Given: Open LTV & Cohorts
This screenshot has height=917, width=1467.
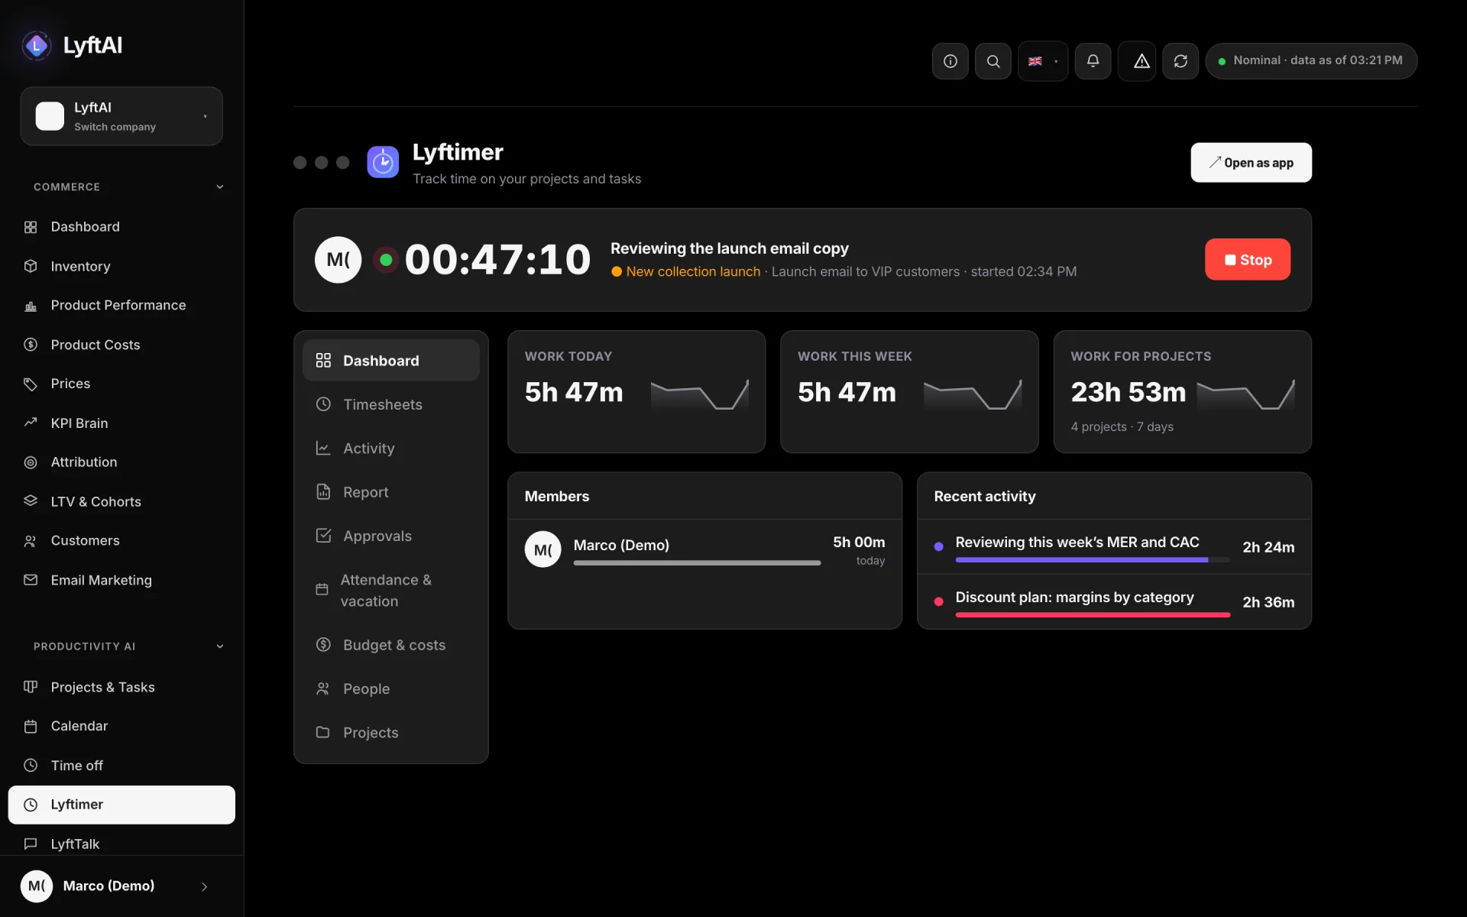Looking at the screenshot, I should [x=121, y=502].
